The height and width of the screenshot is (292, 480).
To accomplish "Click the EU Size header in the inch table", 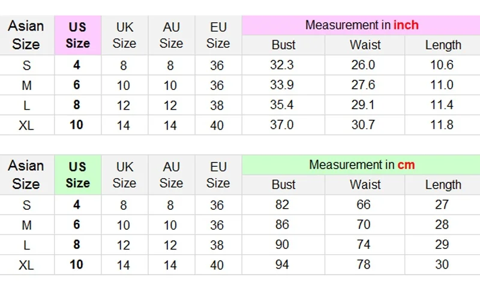I will click(218, 35).
